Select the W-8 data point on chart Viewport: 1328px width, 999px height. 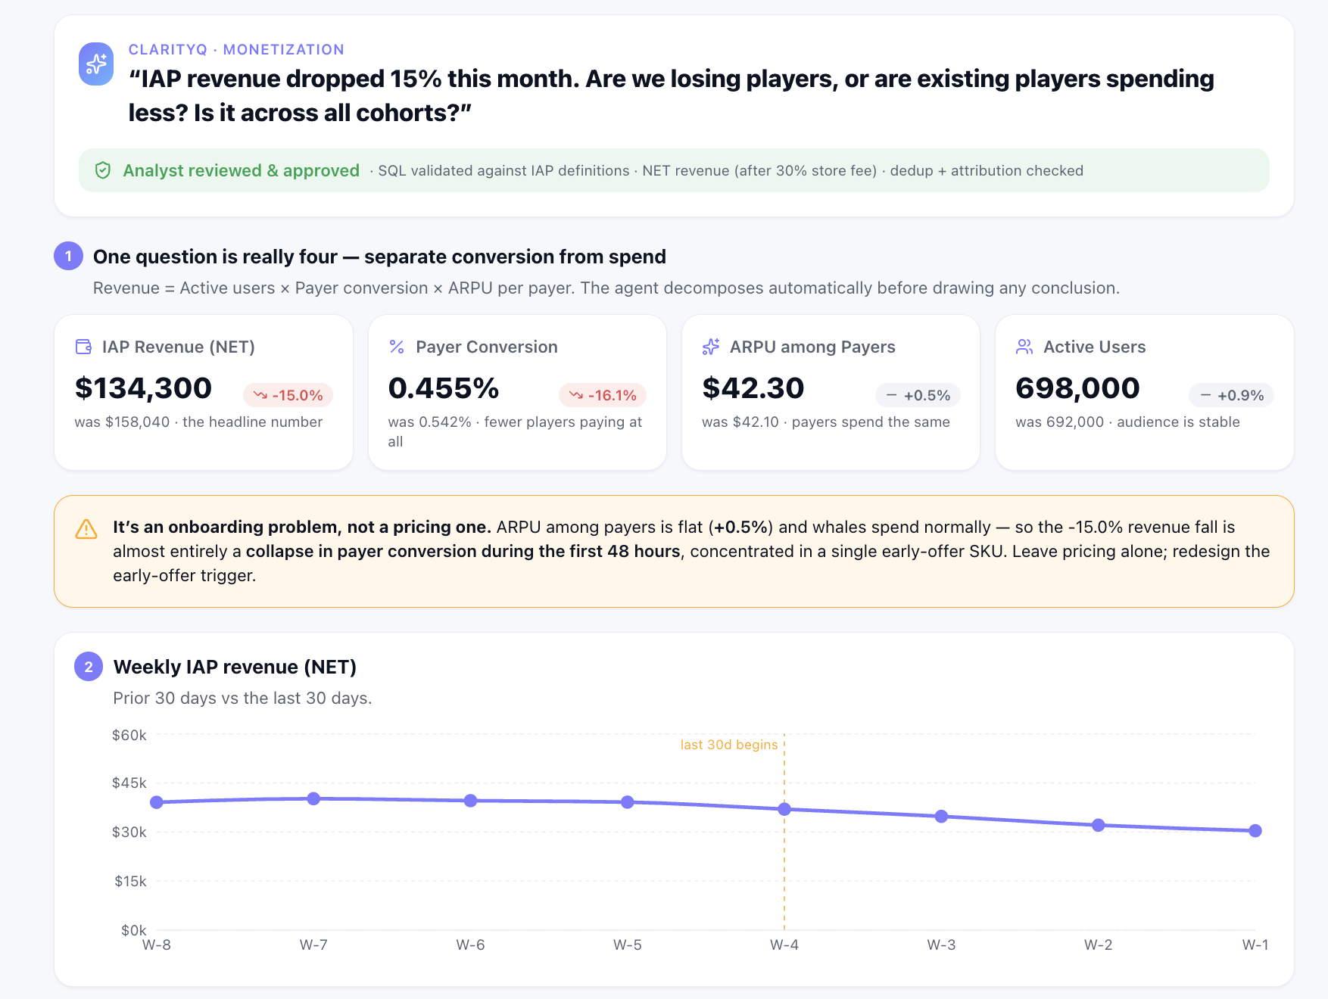point(157,802)
